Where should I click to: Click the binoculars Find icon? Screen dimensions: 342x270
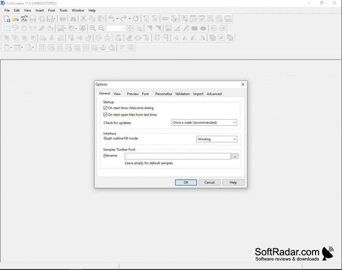pyautogui.click(x=73, y=19)
